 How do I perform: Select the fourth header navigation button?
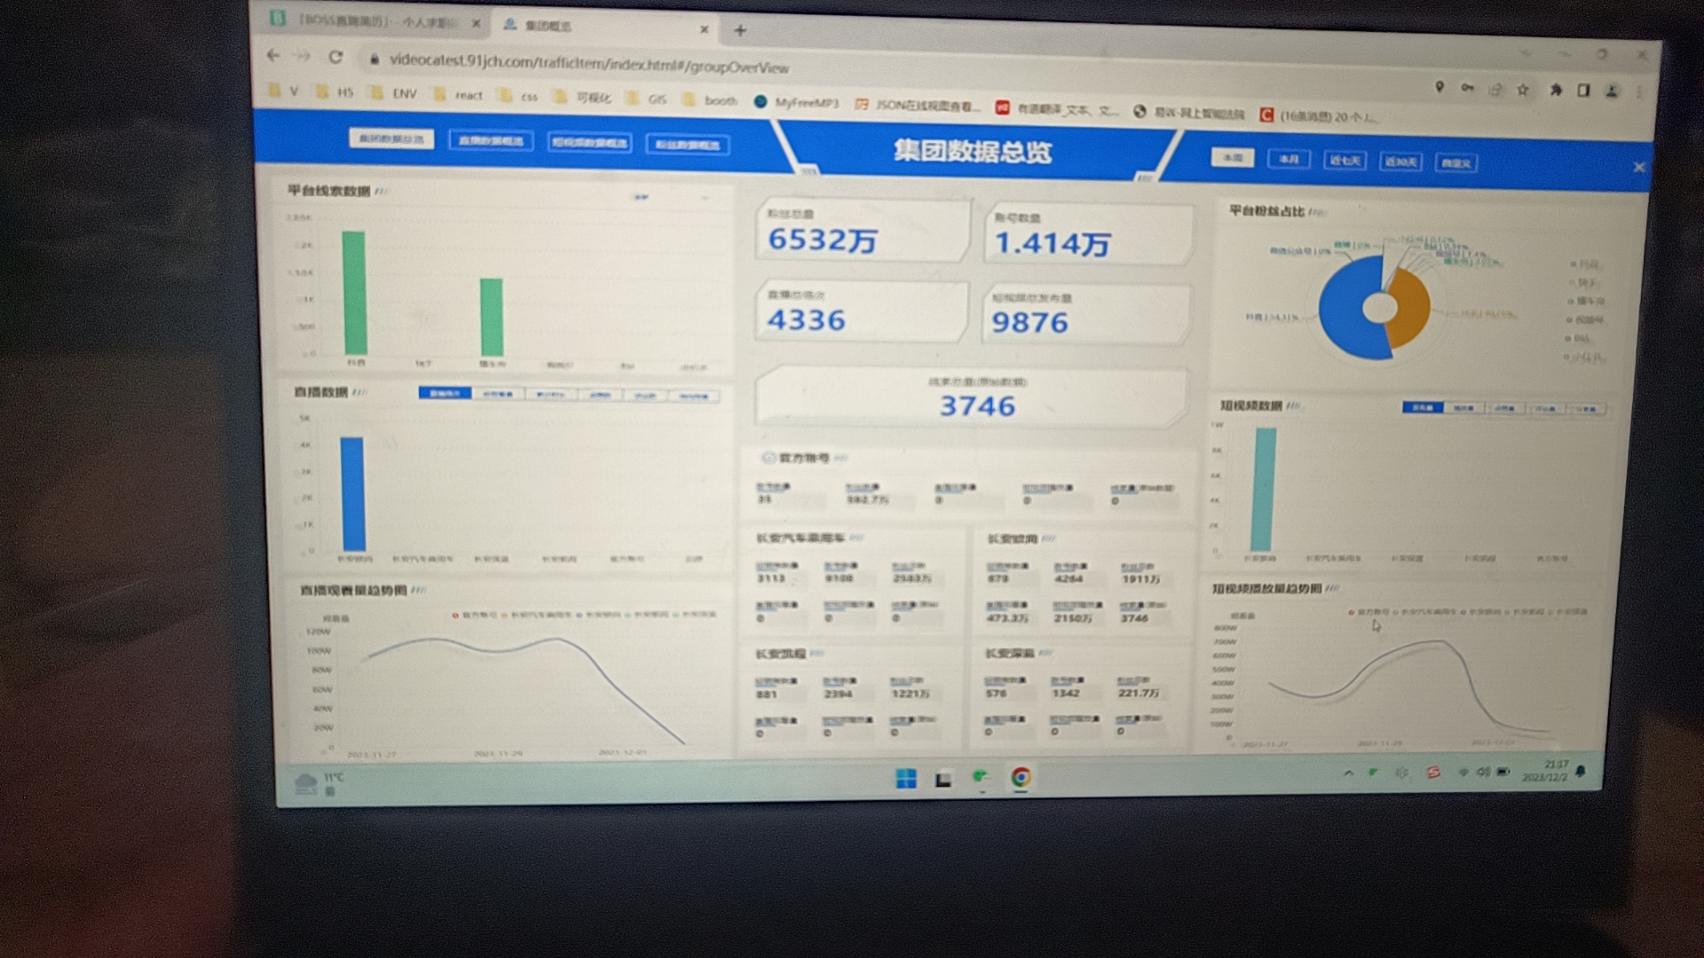(x=688, y=145)
